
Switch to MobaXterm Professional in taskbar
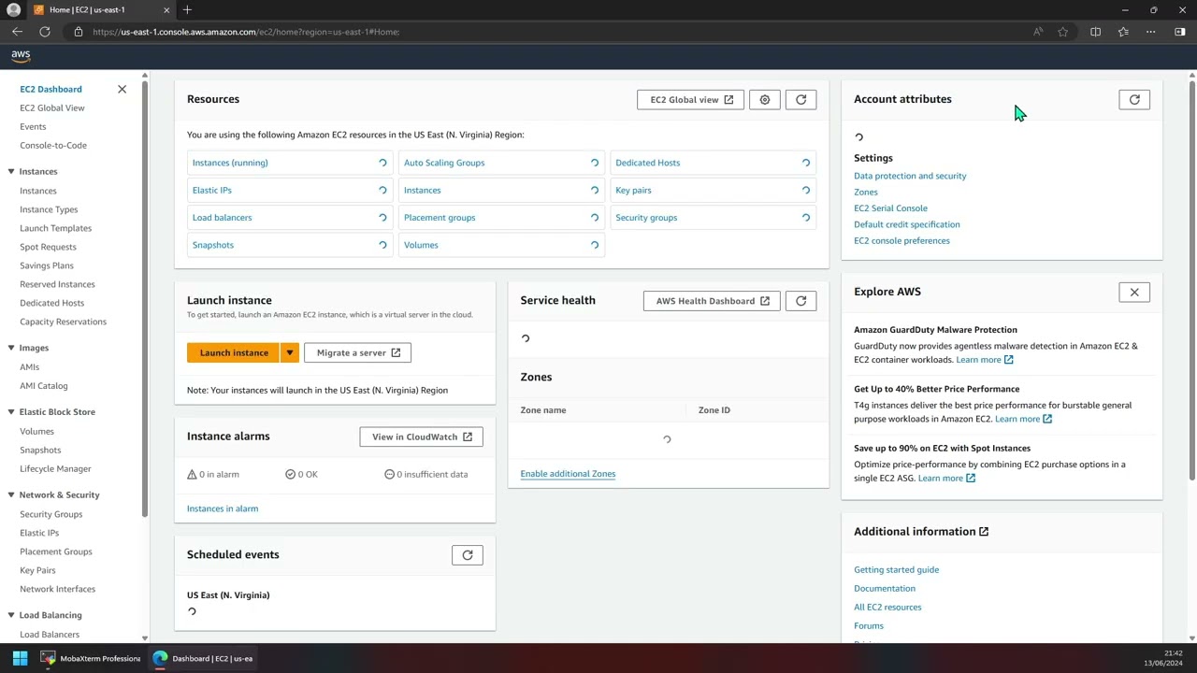(x=92, y=658)
